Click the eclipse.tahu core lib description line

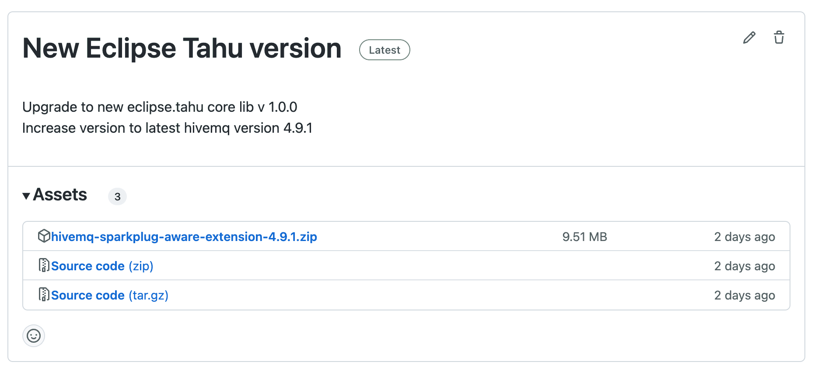click(x=160, y=107)
